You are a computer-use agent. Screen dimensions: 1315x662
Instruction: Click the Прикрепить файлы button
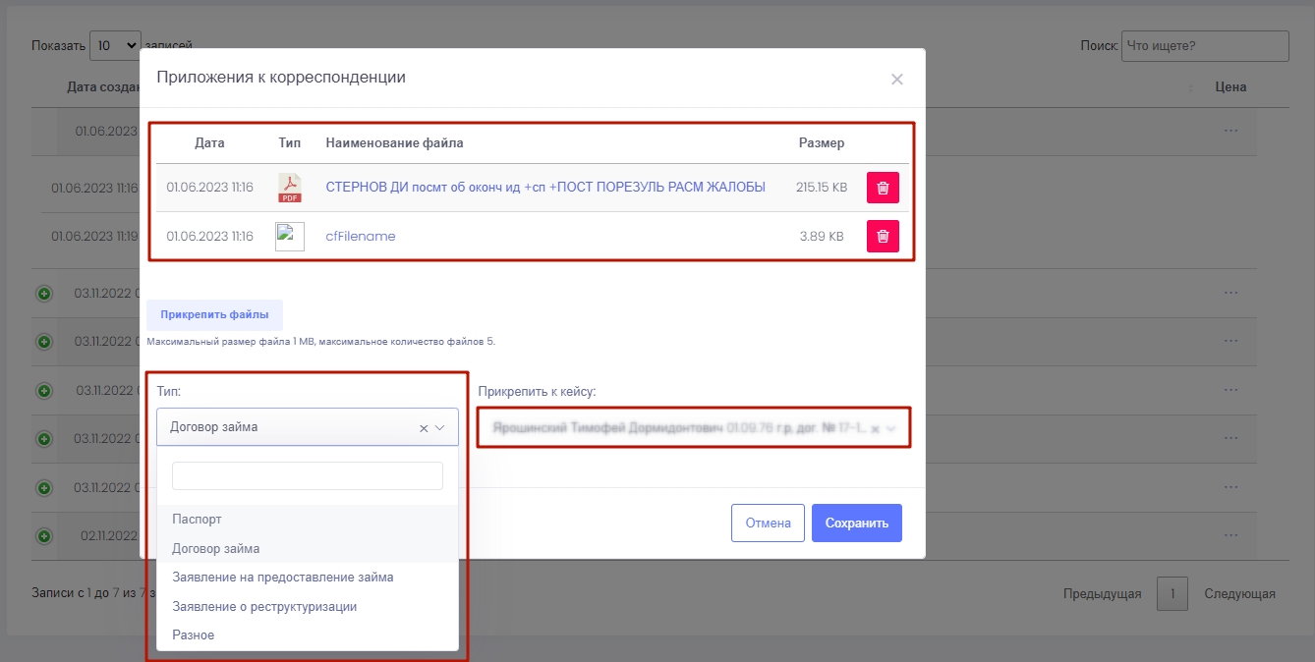coord(214,315)
